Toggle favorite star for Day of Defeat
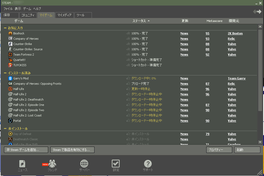This screenshot has width=264, height=176. (x=128, y=134)
